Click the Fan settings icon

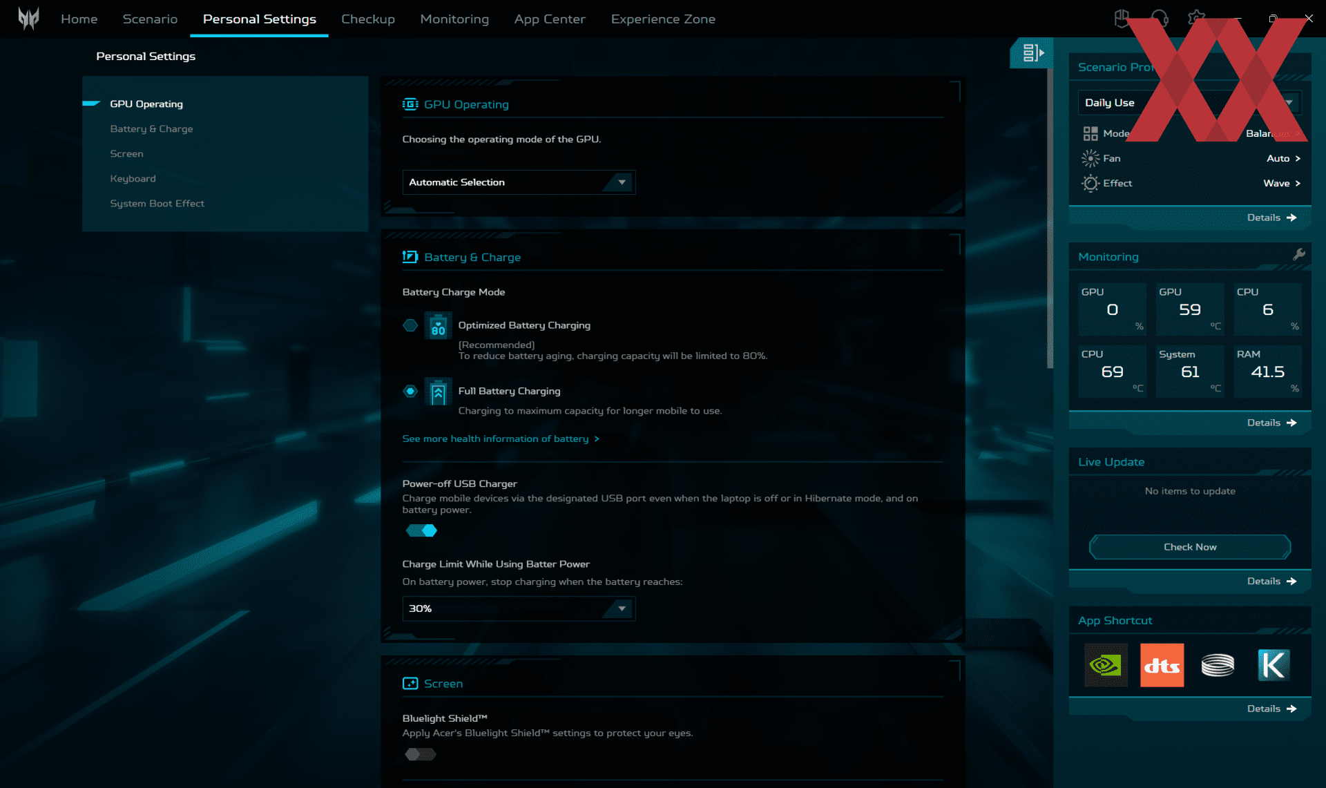[x=1090, y=159]
